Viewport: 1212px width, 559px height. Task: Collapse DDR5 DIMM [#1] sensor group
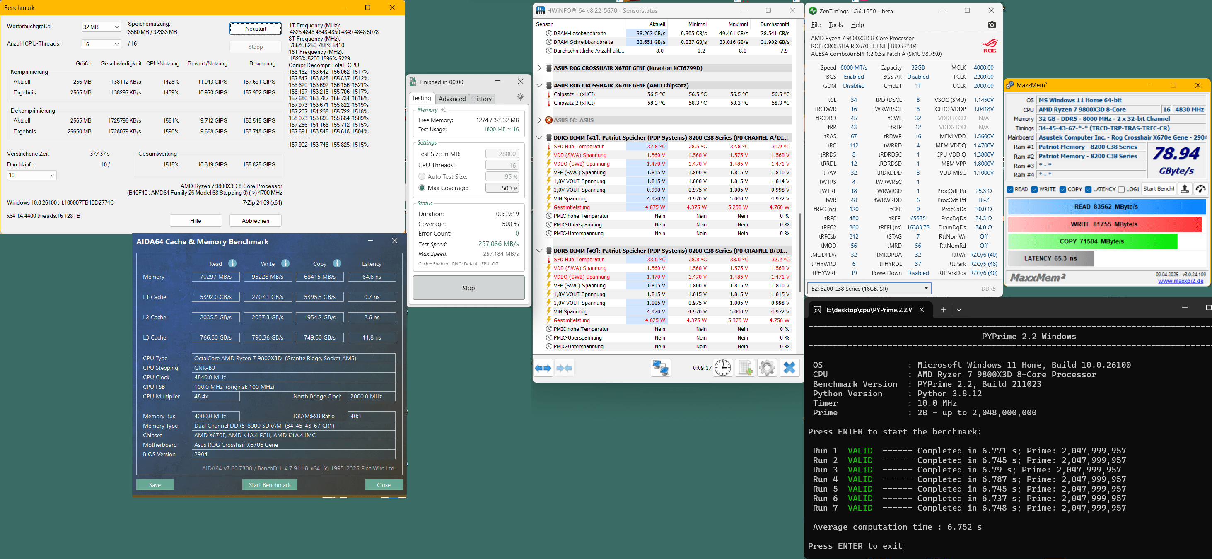pos(539,138)
